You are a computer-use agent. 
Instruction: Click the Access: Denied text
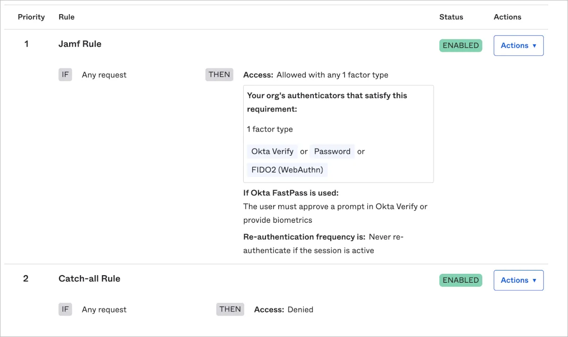(284, 310)
